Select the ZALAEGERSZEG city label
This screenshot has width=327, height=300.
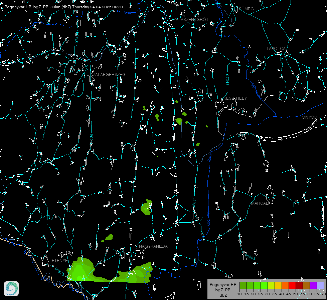[x=109, y=75]
